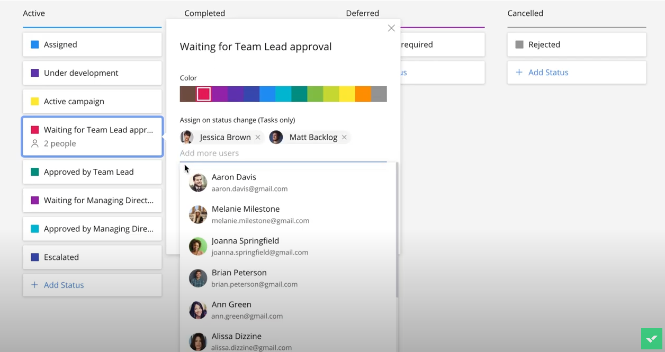Add Status in Active column
The height and width of the screenshot is (352, 665).
point(92,285)
